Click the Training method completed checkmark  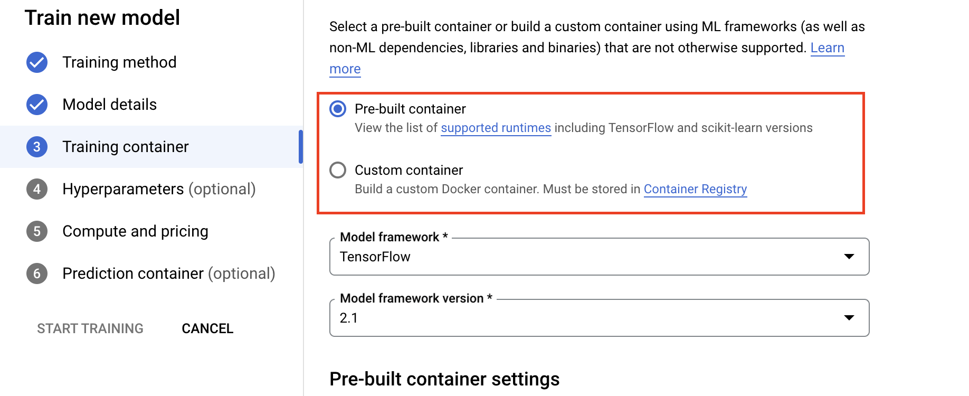coord(36,62)
